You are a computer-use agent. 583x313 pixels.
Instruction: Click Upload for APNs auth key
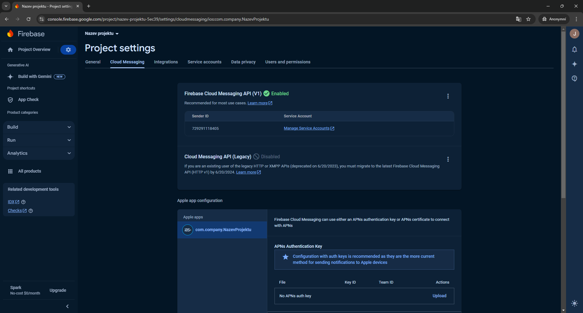click(439, 296)
